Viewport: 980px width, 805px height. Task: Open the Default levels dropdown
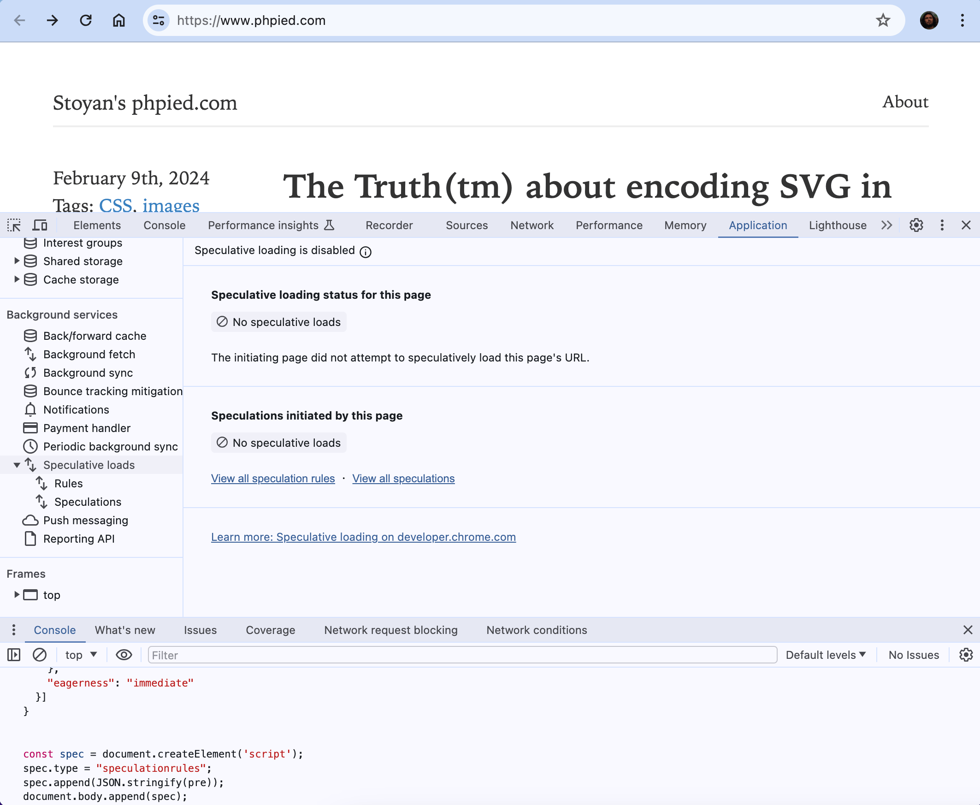click(x=826, y=655)
